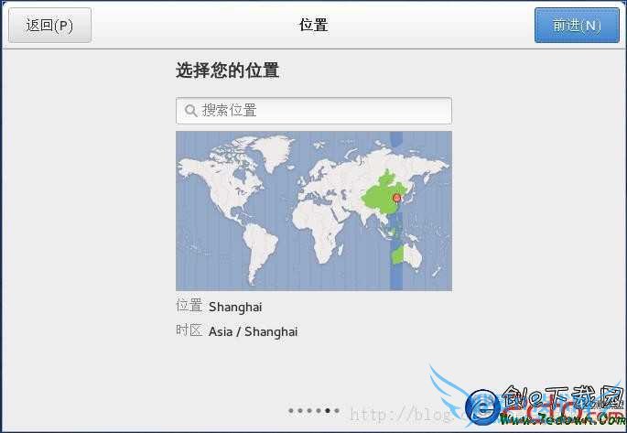The height and width of the screenshot is (433, 627).
Task: Proceed with the 前进(N) button
Action: point(577,26)
